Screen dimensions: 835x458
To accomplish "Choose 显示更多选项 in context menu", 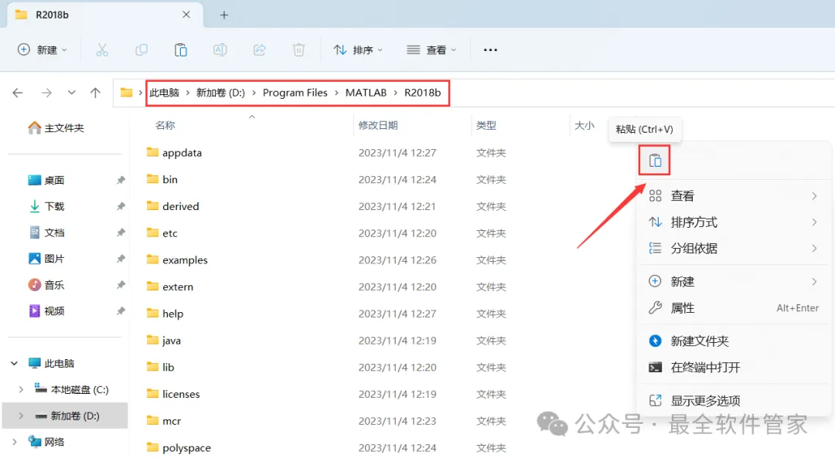I will click(733, 401).
